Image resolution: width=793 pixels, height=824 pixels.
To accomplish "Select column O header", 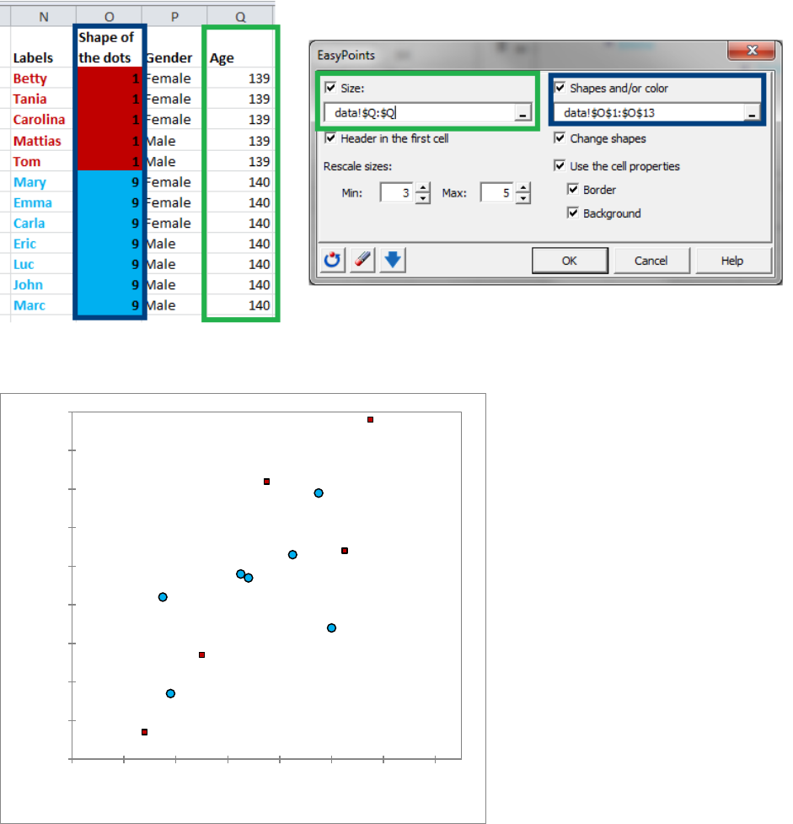I will (x=110, y=17).
